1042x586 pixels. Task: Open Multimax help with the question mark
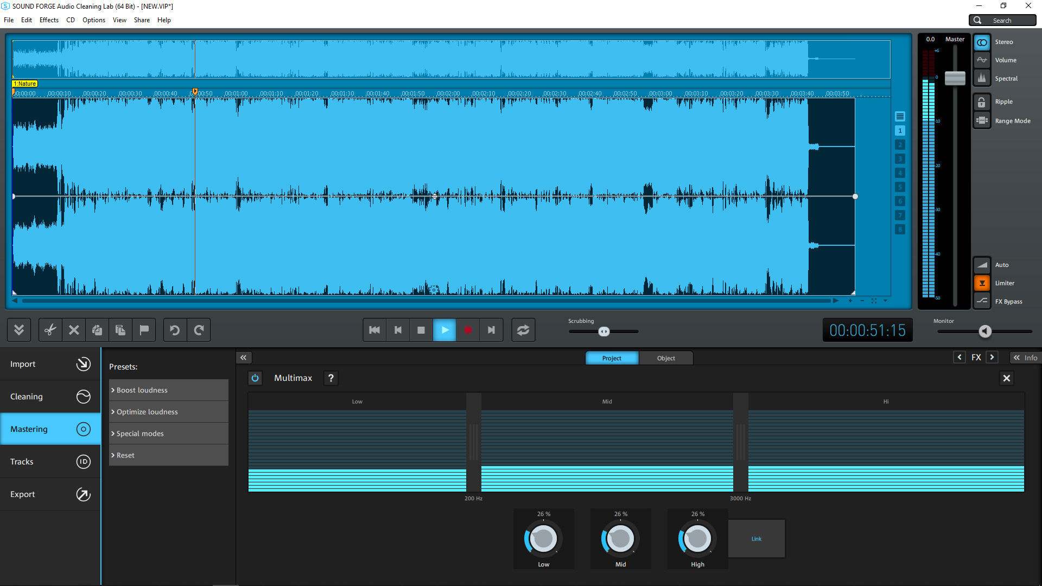tap(331, 378)
